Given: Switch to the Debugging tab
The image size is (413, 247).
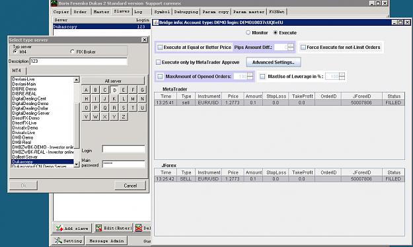Looking at the screenshot, I should 186,12.
